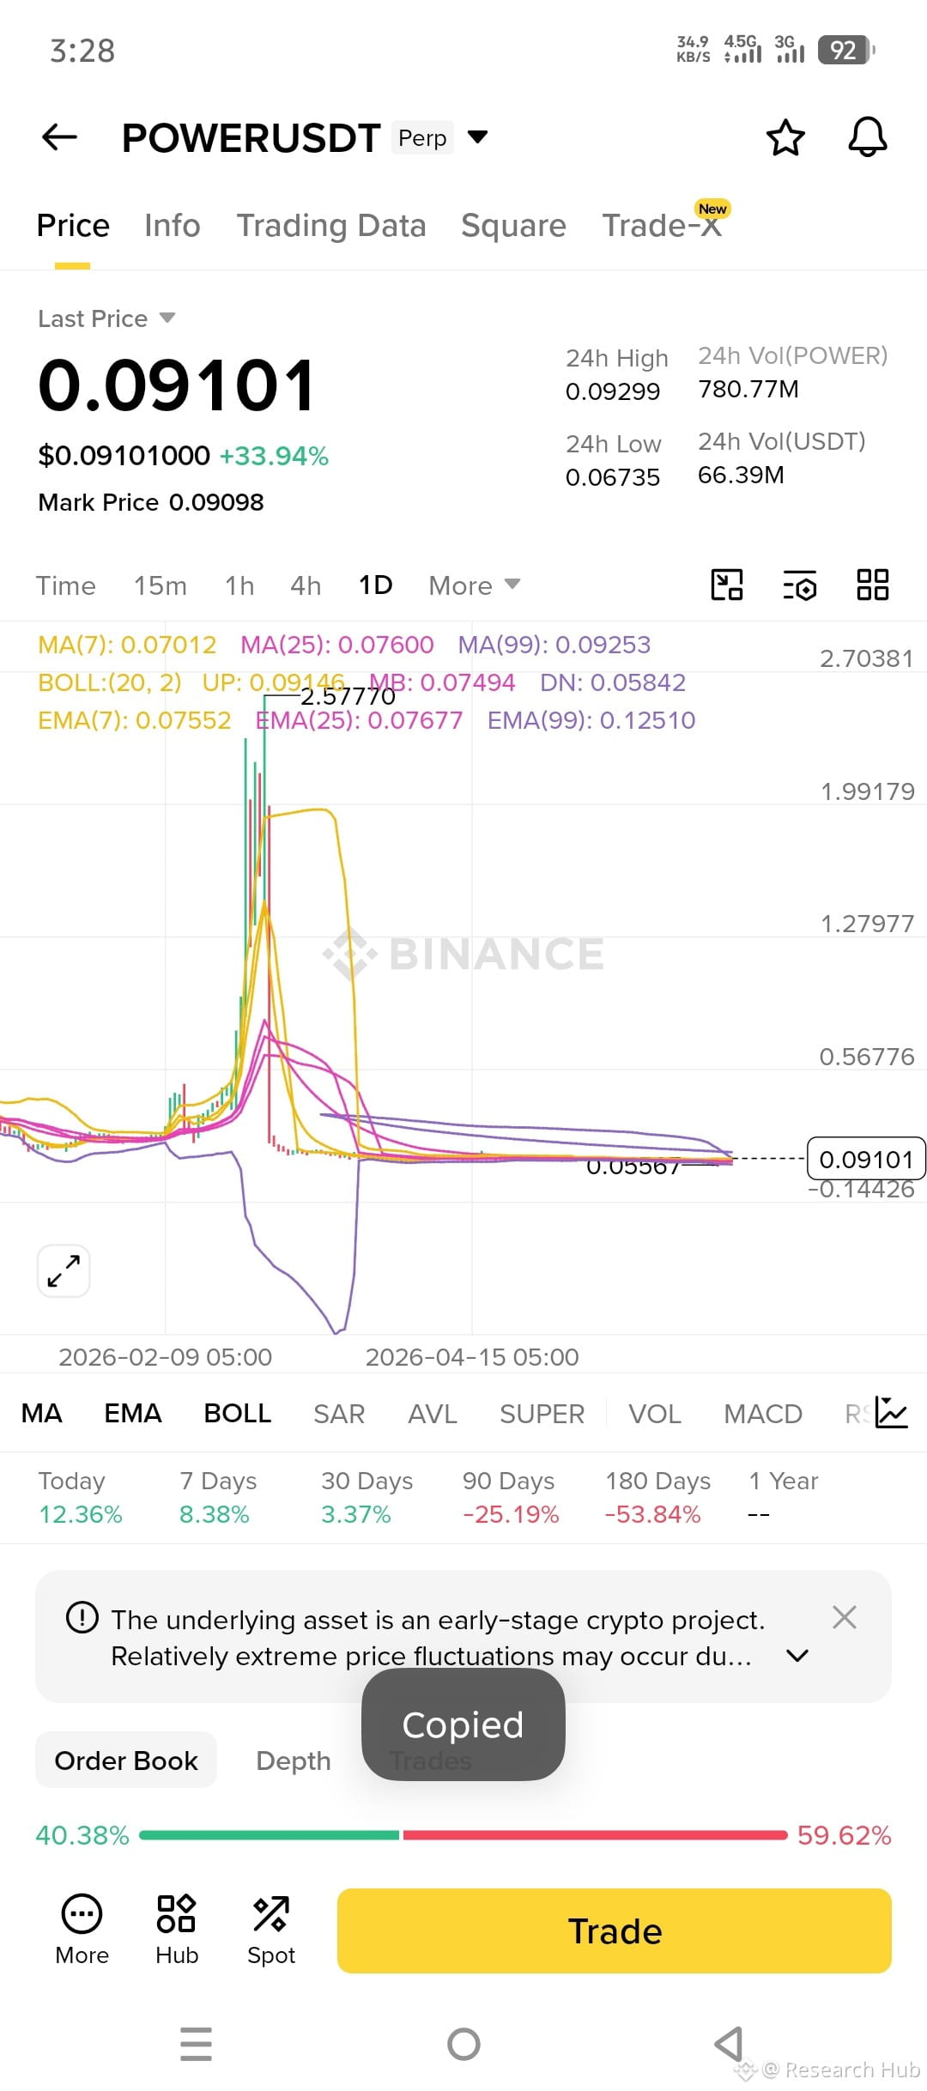The width and height of the screenshot is (927, 2091).
Task: Tap the EMA(99): 0.12510 legend
Action: [x=591, y=720]
